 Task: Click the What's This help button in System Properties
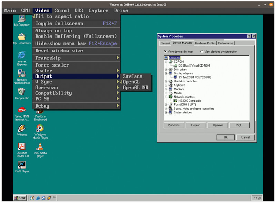click(249, 36)
